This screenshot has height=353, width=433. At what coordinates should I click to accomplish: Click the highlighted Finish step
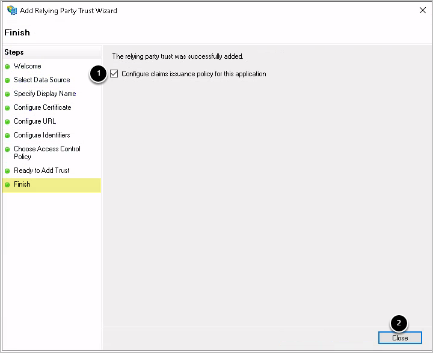tap(22, 184)
